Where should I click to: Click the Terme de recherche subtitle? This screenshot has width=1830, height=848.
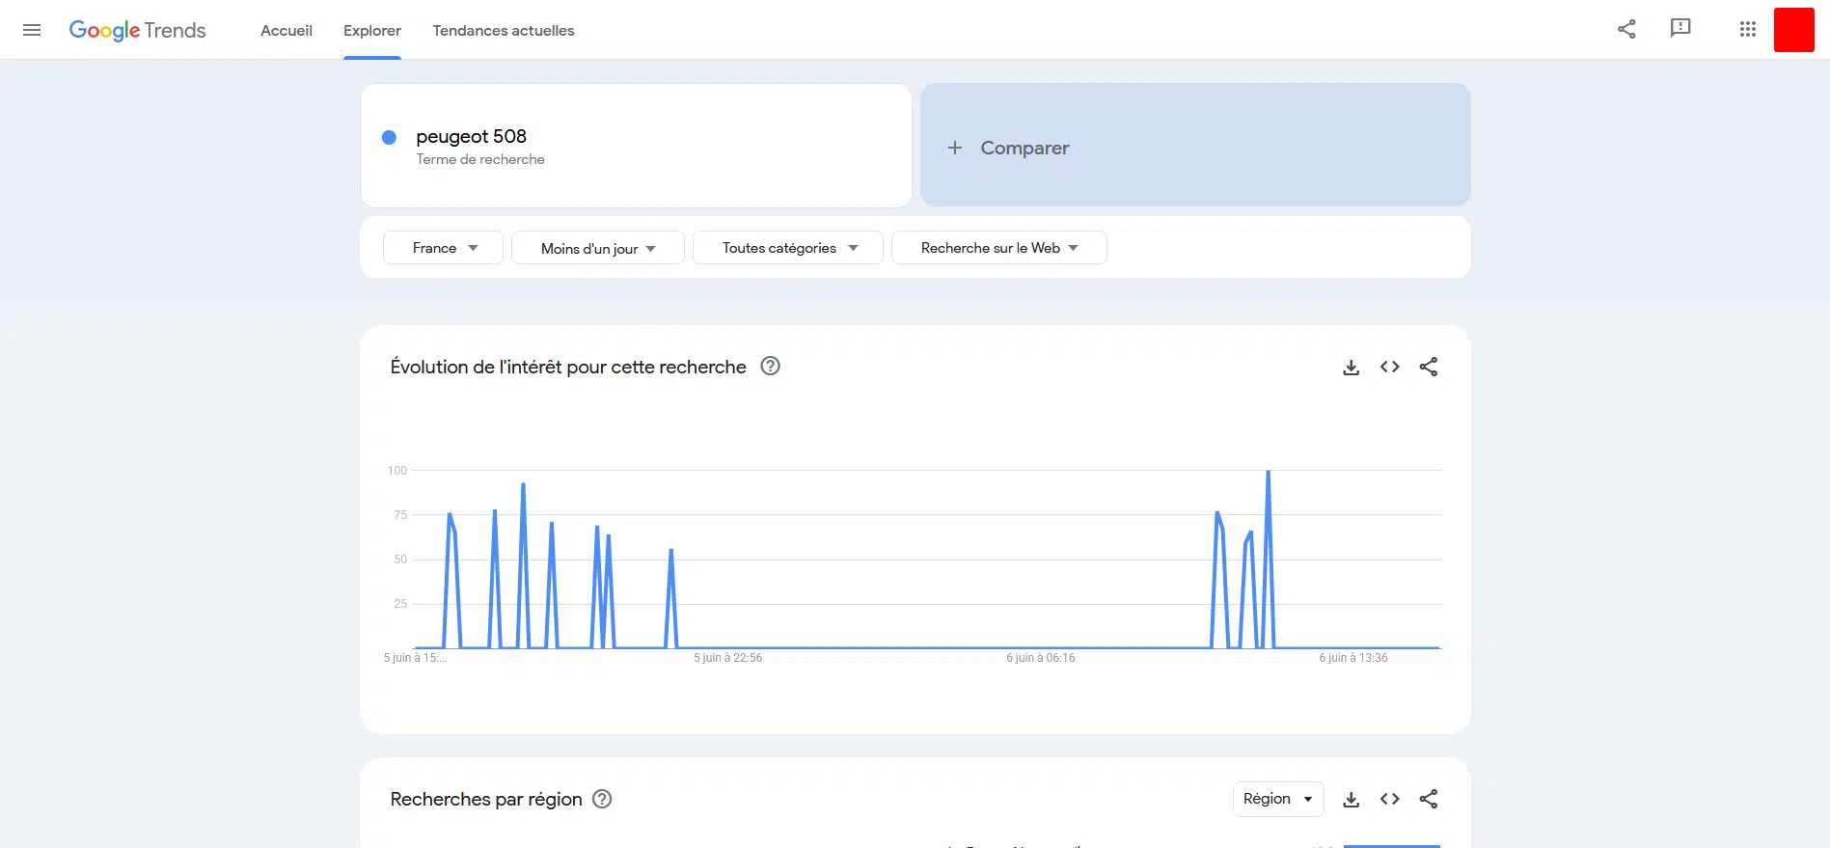(480, 159)
